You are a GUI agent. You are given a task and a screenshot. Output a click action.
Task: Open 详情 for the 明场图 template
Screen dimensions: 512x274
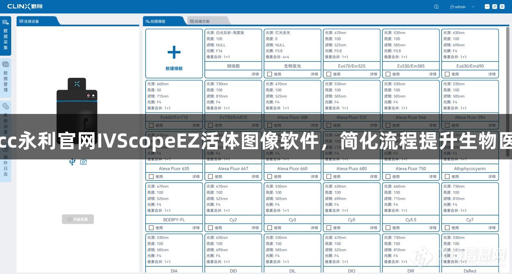[255, 74]
